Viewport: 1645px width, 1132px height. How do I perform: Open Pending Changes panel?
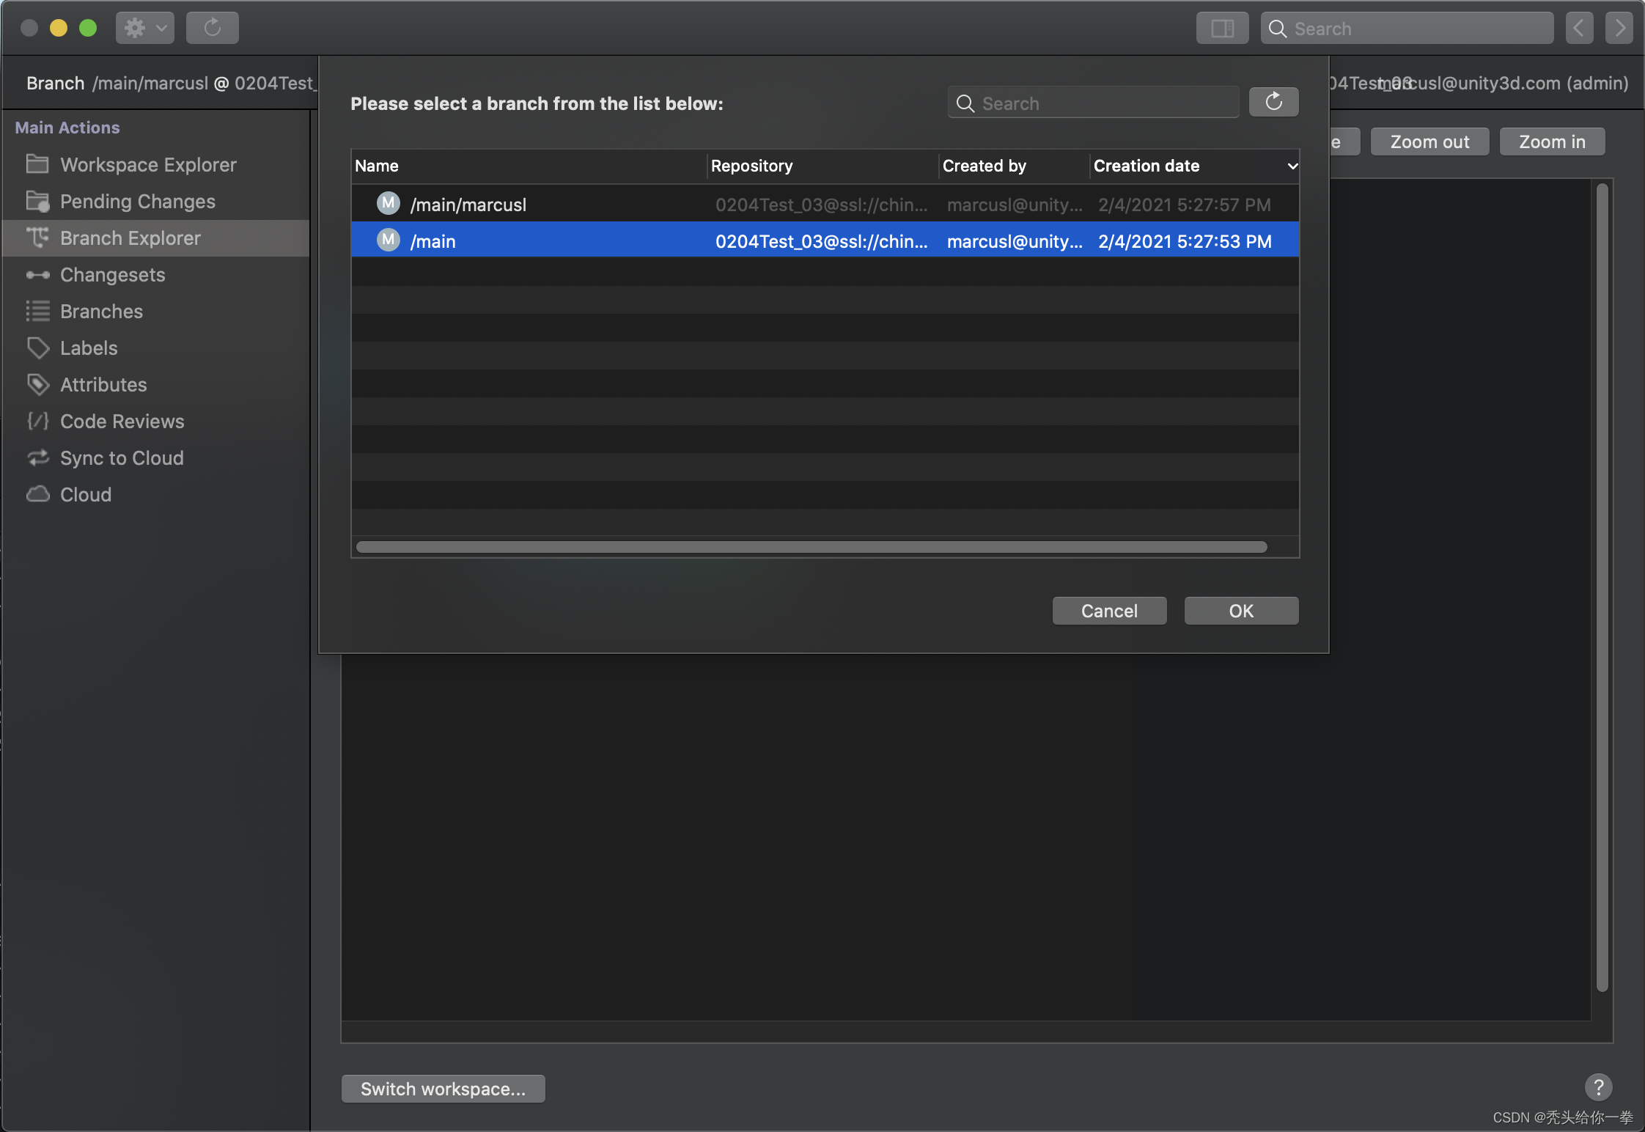click(x=136, y=200)
